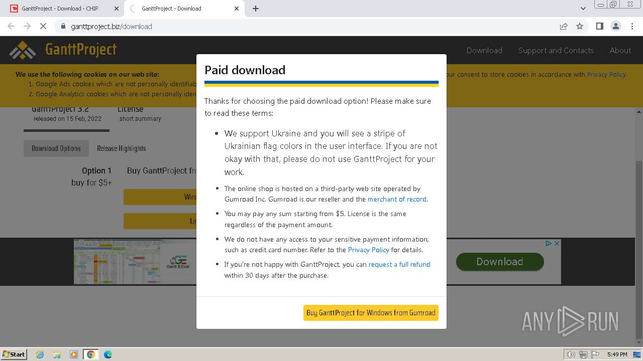This screenshot has height=361, width=643.
Task: Open the Chrome three-dot menu
Action: [632, 26]
